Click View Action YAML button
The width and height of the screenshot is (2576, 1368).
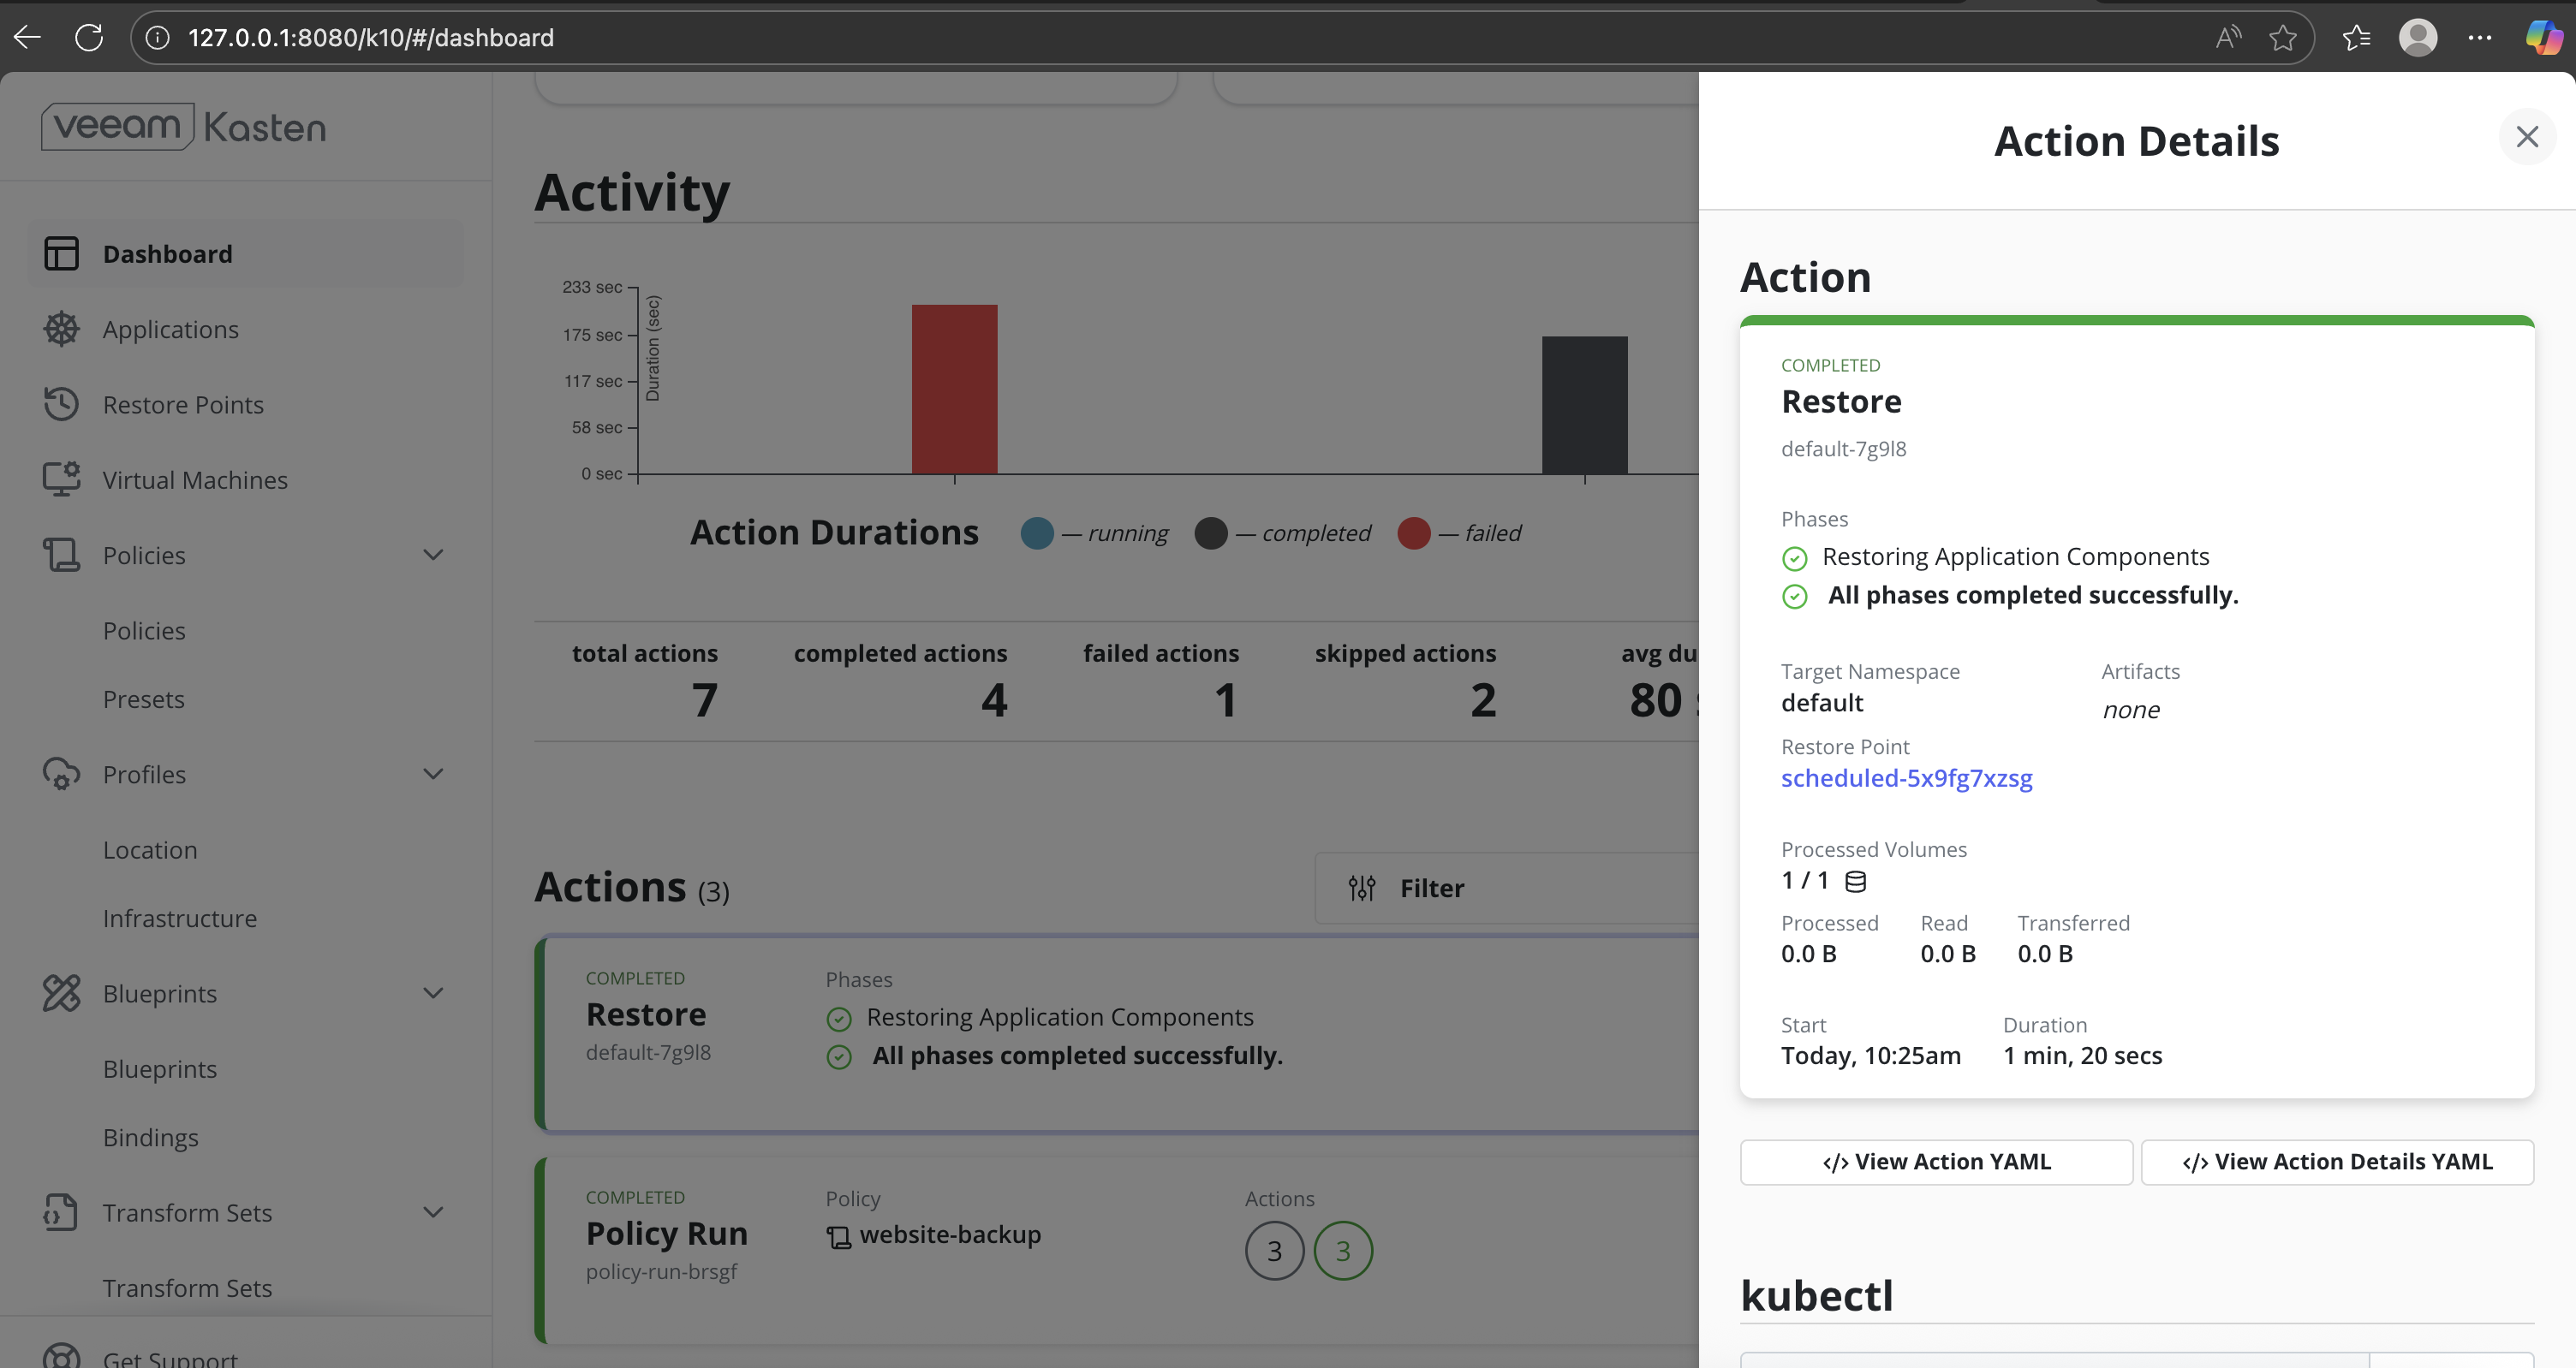[1936, 1162]
